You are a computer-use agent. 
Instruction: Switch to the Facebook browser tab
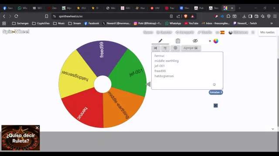8,8
